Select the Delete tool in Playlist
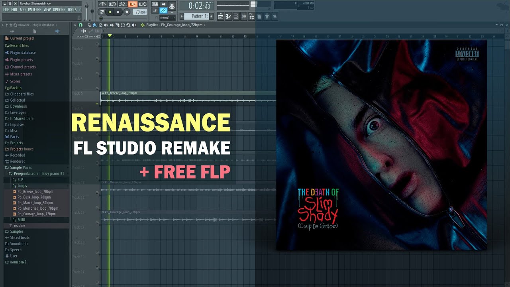 tap(100, 25)
